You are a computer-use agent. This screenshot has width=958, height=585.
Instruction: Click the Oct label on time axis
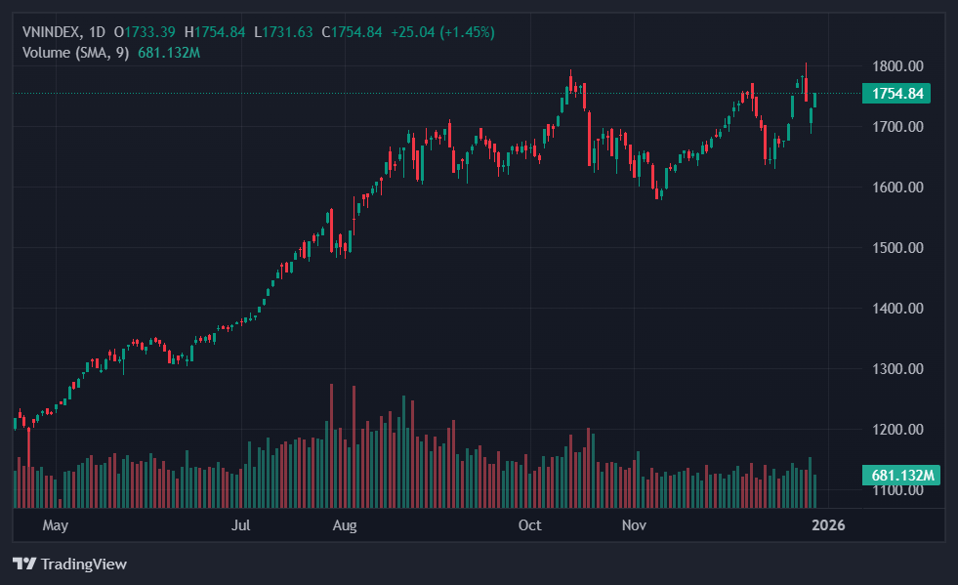pyautogui.click(x=529, y=525)
